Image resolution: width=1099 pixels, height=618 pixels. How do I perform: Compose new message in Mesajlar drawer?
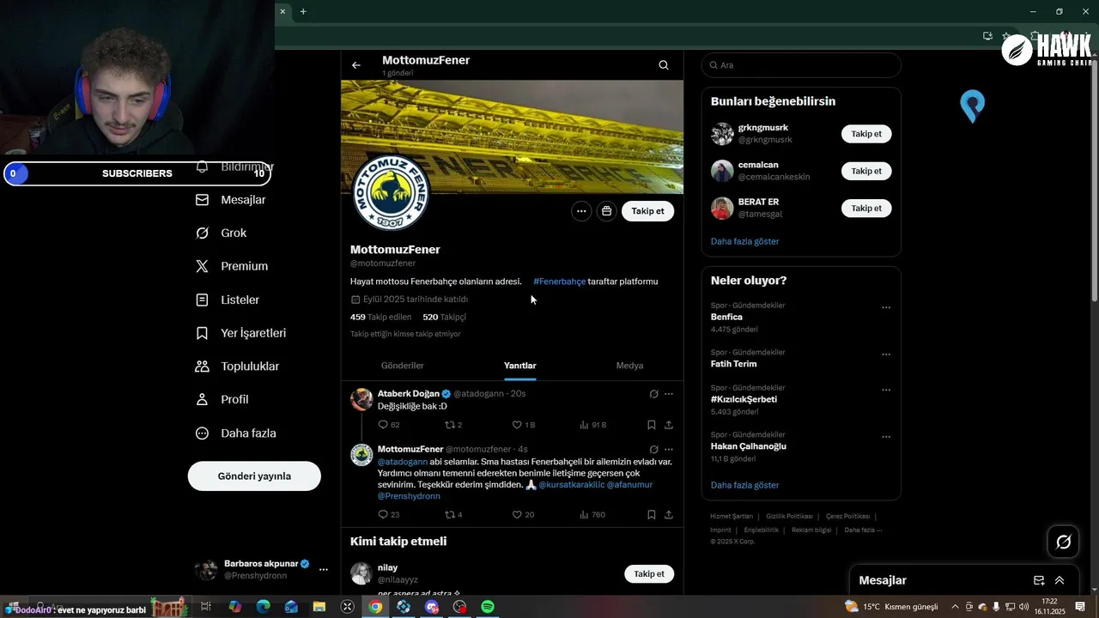pyautogui.click(x=1039, y=580)
